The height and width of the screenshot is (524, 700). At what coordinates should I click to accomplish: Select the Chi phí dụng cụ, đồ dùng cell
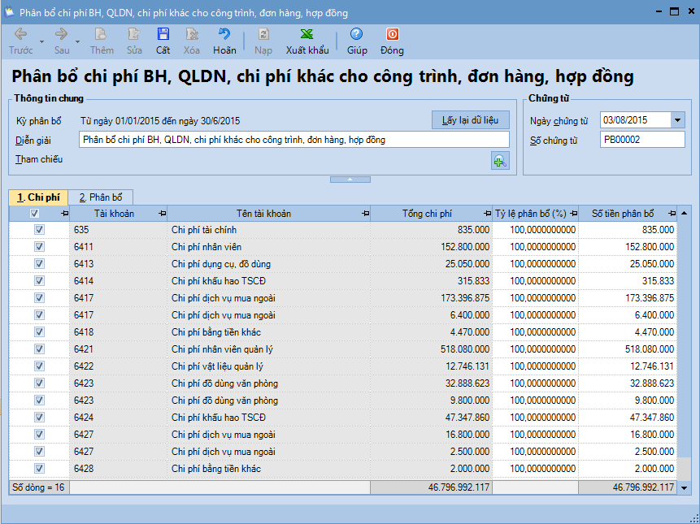[x=269, y=263]
